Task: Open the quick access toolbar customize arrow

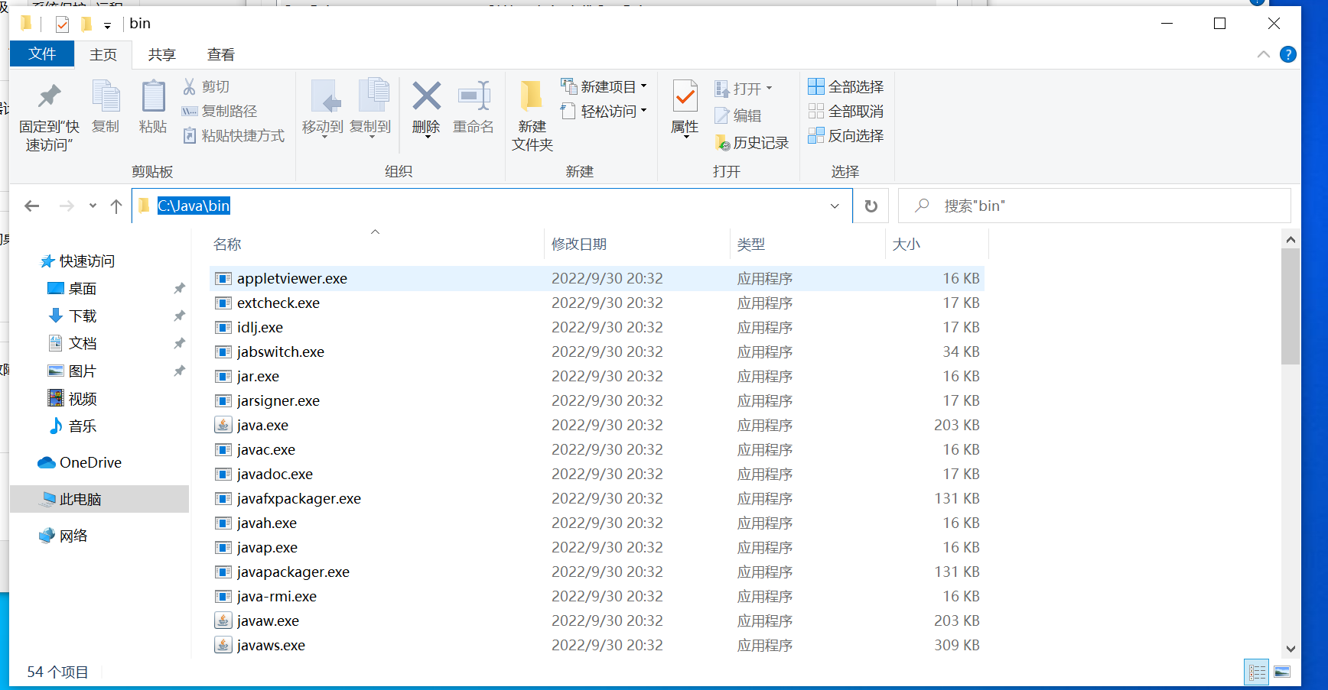Action: coord(107,25)
